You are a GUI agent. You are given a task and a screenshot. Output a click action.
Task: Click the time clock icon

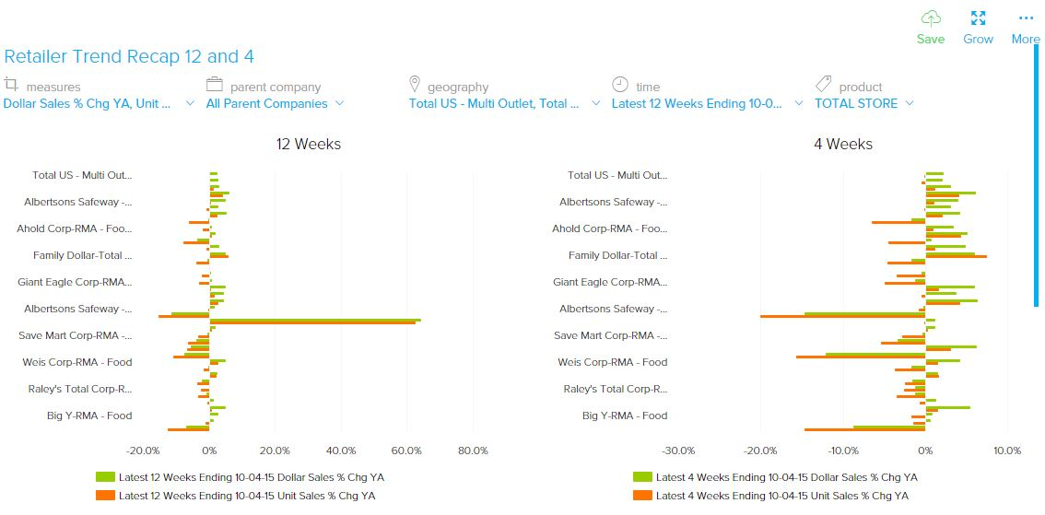[x=620, y=84]
